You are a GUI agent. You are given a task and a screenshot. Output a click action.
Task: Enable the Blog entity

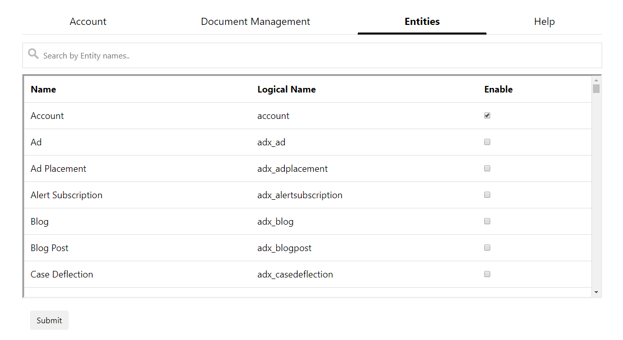487,221
